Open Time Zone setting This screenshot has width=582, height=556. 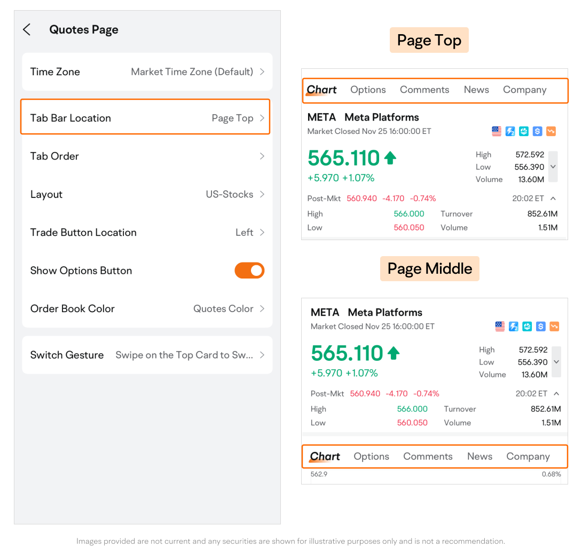coord(147,72)
